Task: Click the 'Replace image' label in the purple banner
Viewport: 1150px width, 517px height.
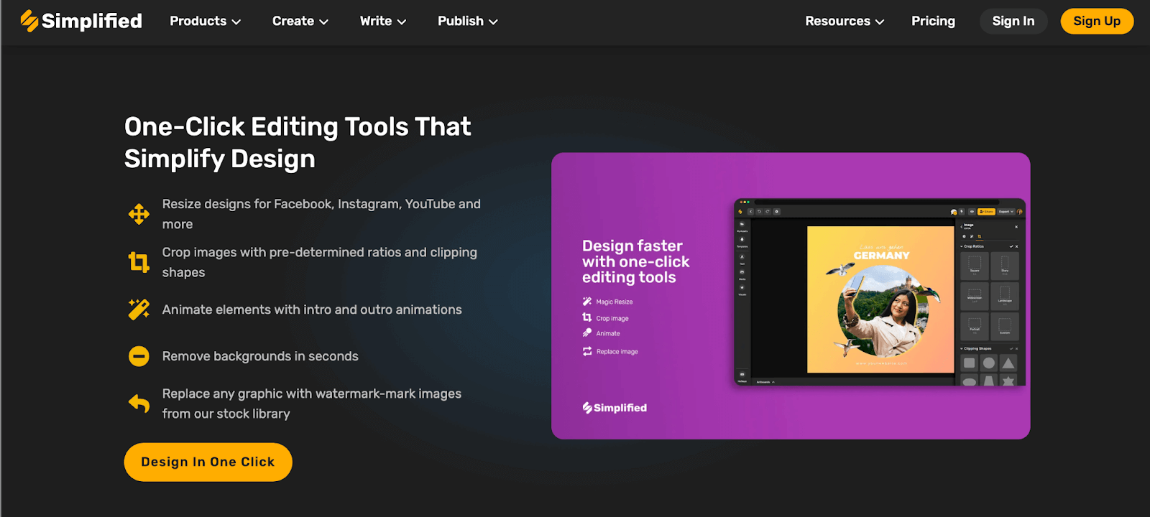Action: (x=617, y=351)
